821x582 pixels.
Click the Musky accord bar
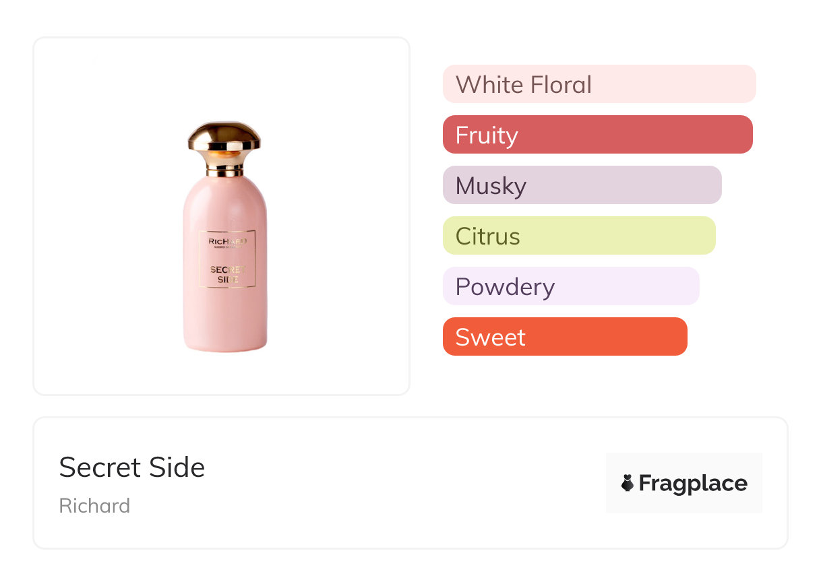pyautogui.click(x=582, y=185)
